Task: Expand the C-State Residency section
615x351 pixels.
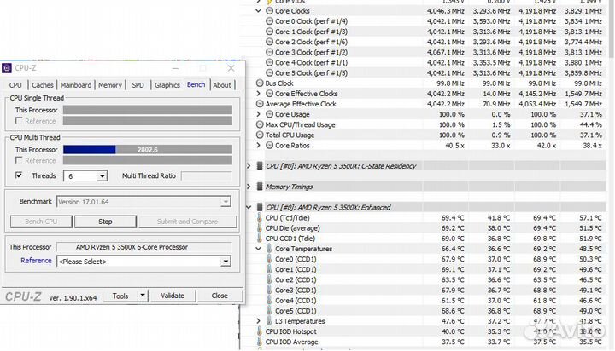Action: (249, 166)
